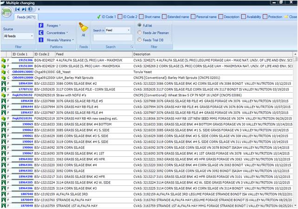Select the Full list radio button
The image size is (298, 209).
tap(140, 25)
